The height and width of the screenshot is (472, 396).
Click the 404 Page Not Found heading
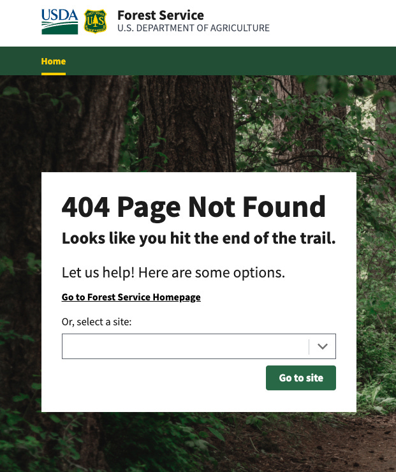193,207
